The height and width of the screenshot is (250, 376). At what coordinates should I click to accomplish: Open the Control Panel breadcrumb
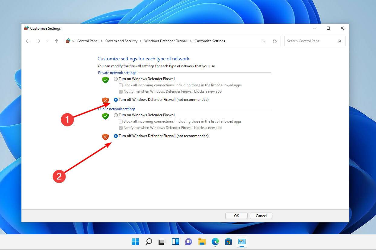88,41
